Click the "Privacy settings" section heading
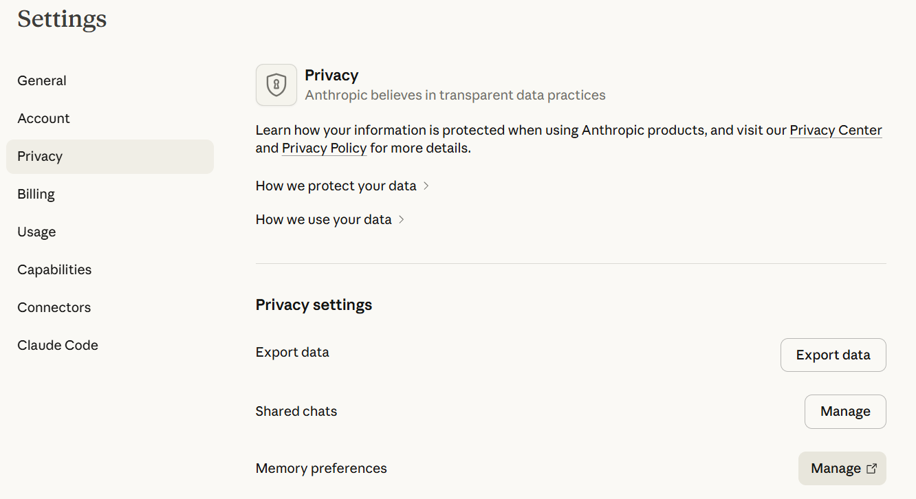 [314, 305]
